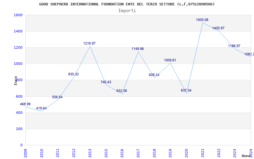Select the 835.32 data label
The width and height of the screenshot is (254, 159).
click(x=73, y=74)
